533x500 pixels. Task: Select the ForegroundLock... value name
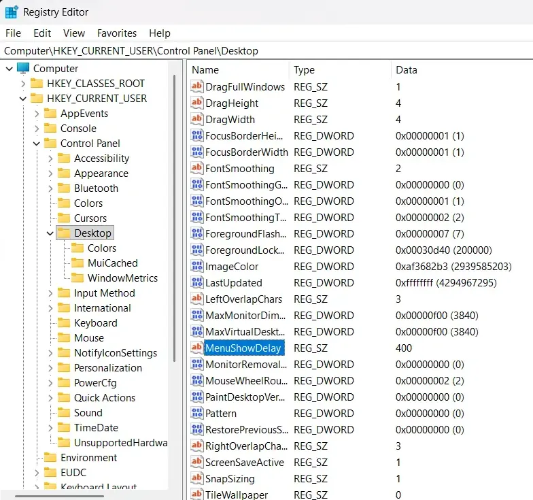click(x=245, y=250)
